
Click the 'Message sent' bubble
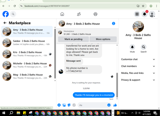74,61
